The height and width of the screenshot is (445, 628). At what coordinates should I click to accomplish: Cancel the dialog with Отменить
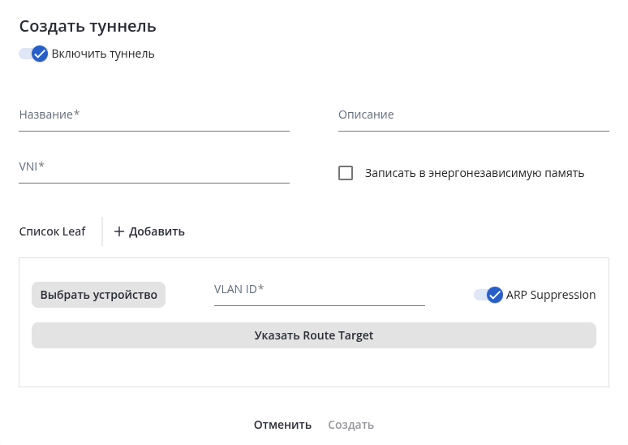[282, 425]
